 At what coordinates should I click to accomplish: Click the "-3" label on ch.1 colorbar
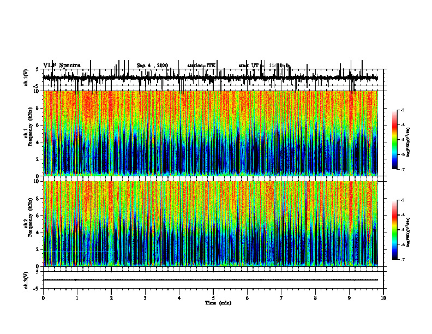403,110
